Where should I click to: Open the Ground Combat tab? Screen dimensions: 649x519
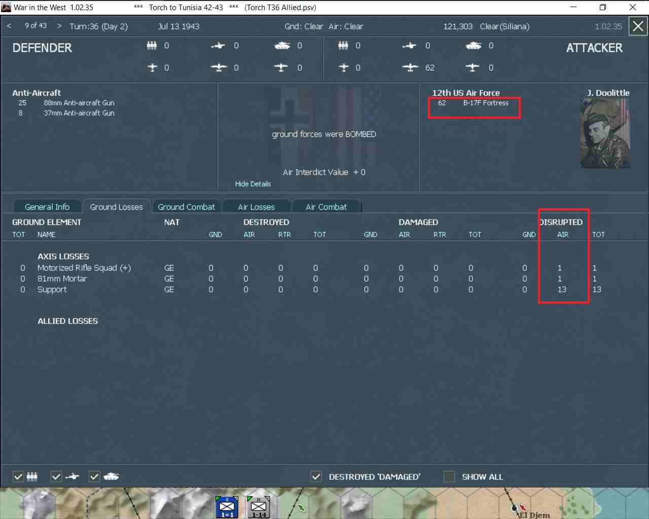tap(187, 207)
